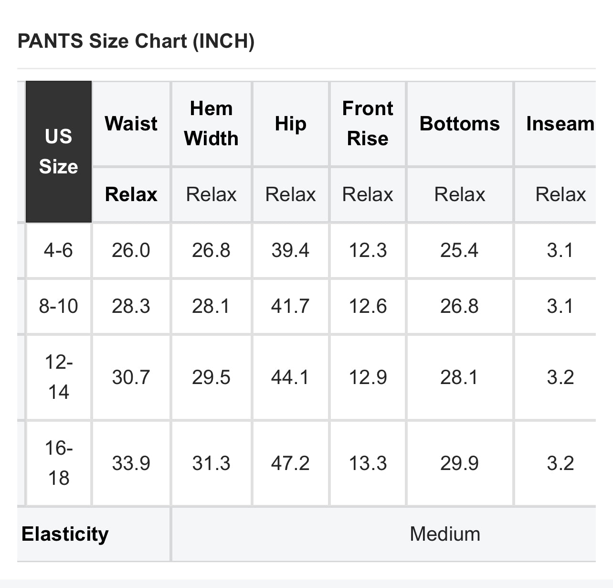Select the 26.0 waist value
Screen dimensions: 613x588
pos(131,250)
